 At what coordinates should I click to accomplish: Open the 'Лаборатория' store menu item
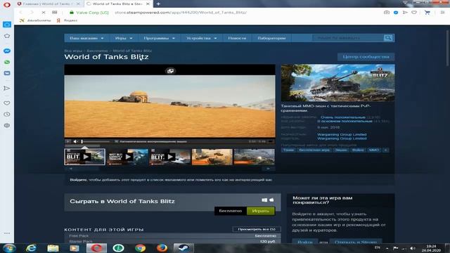tap(271, 38)
